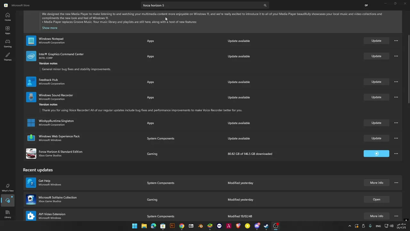View More info for AV1 Video Extension
The image size is (410, 231).
(376, 216)
